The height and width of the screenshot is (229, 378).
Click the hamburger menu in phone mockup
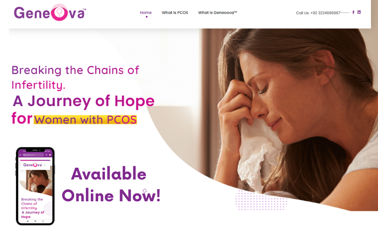(x=45, y=165)
